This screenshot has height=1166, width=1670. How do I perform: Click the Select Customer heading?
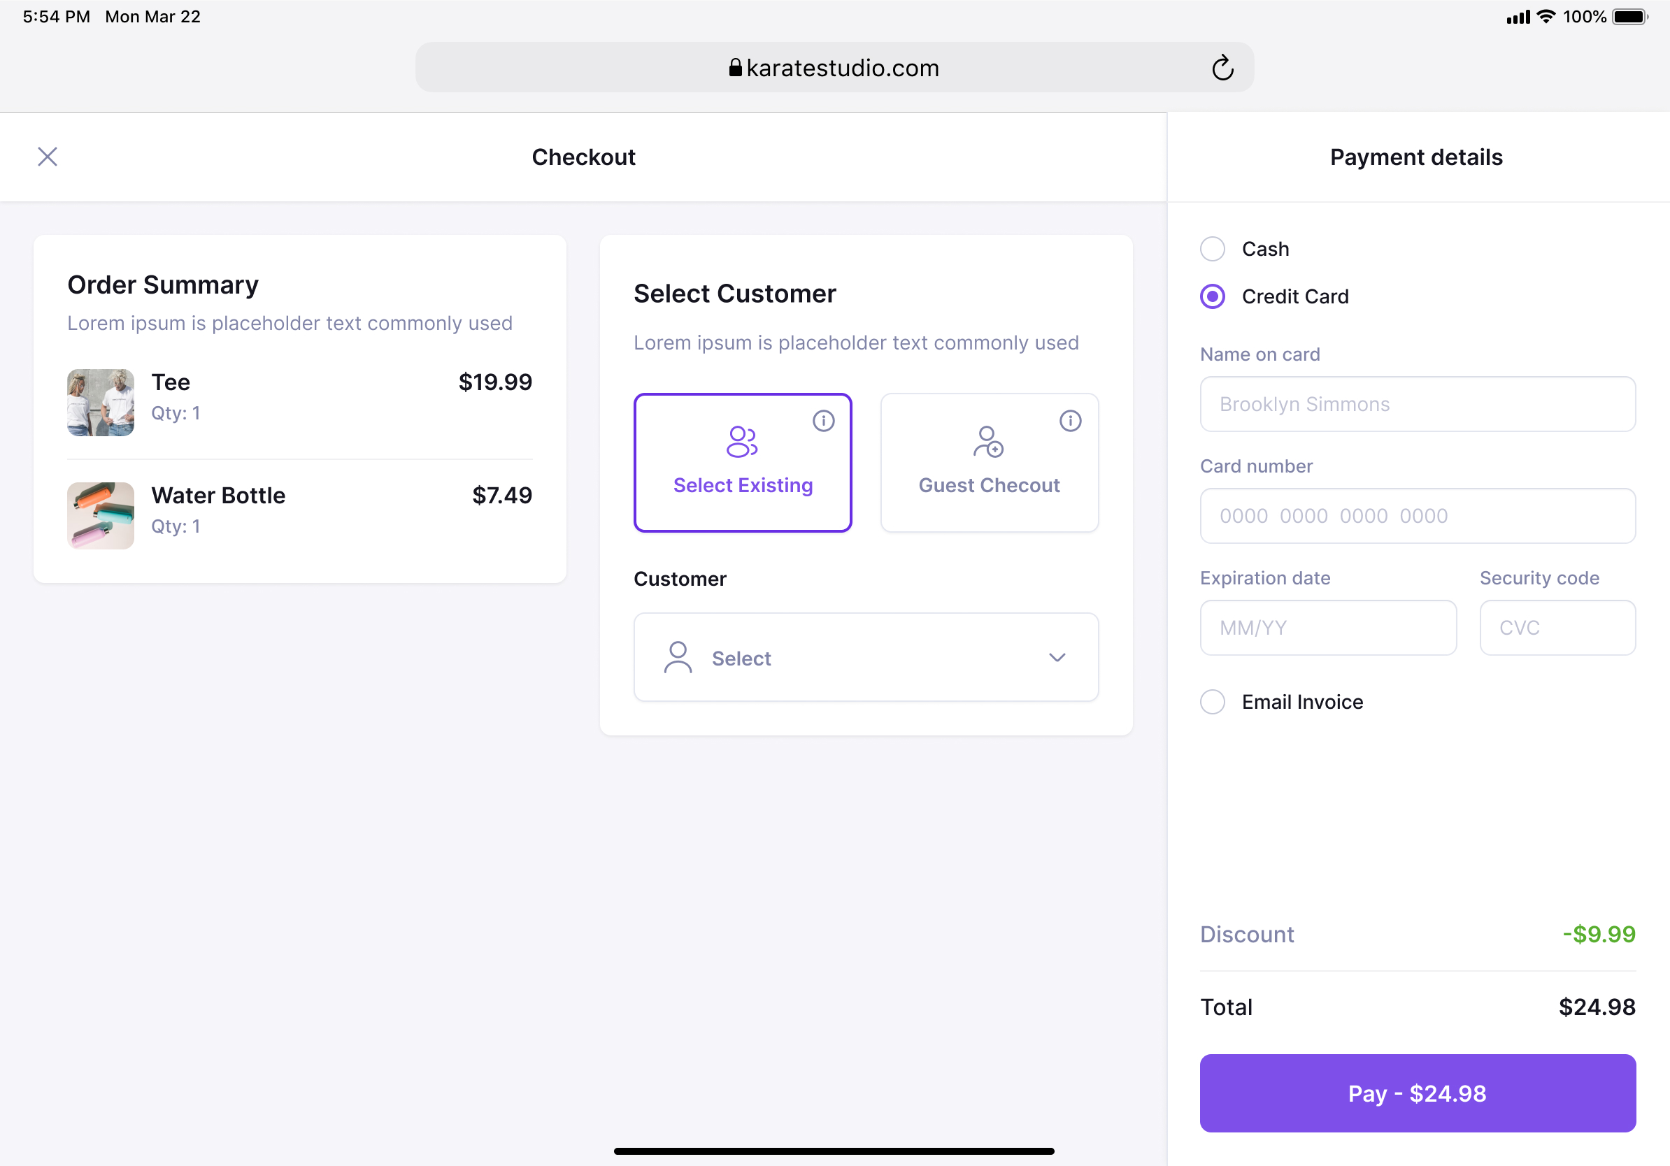click(734, 293)
